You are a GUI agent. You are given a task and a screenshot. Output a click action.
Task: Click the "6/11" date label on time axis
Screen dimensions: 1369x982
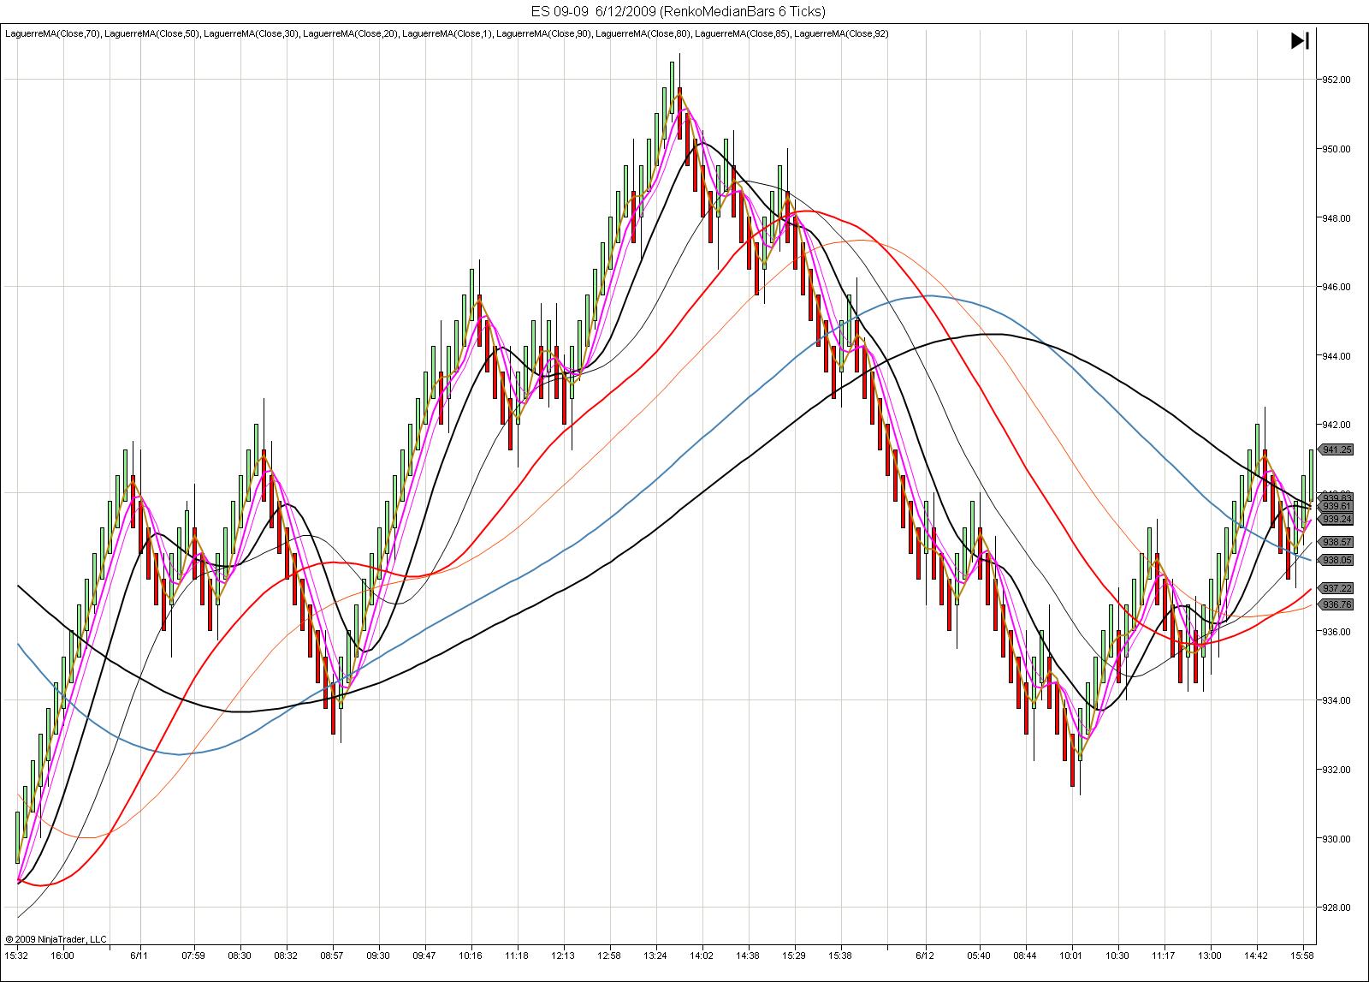(x=139, y=955)
